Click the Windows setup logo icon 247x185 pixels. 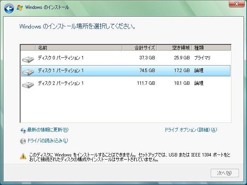pyautogui.click(x=19, y=8)
